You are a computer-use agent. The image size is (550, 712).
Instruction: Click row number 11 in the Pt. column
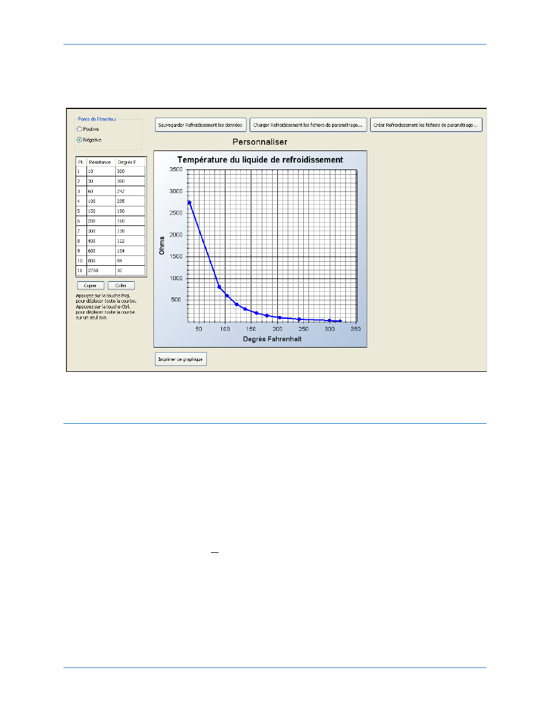[81, 270]
